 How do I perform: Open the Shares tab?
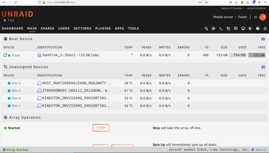[x=47, y=28]
